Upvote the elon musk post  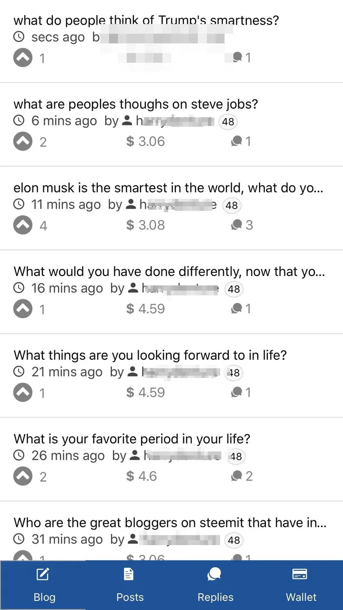click(22, 225)
